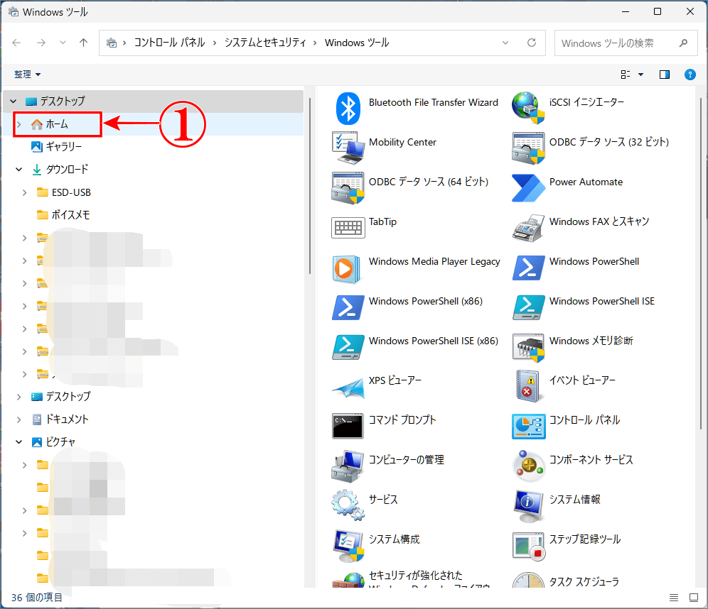Open コントロール パネル icon
This screenshot has height=609, width=708.
click(528, 427)
